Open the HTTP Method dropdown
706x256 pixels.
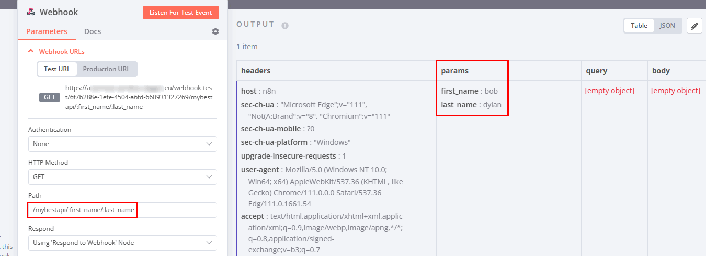pyautogui.click(x=122, y=177)
